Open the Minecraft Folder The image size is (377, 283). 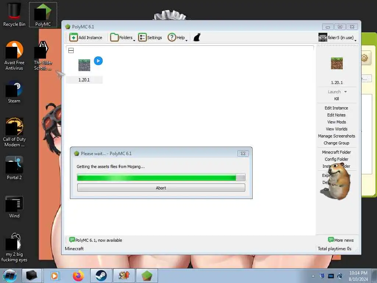[x=336, y=152]
